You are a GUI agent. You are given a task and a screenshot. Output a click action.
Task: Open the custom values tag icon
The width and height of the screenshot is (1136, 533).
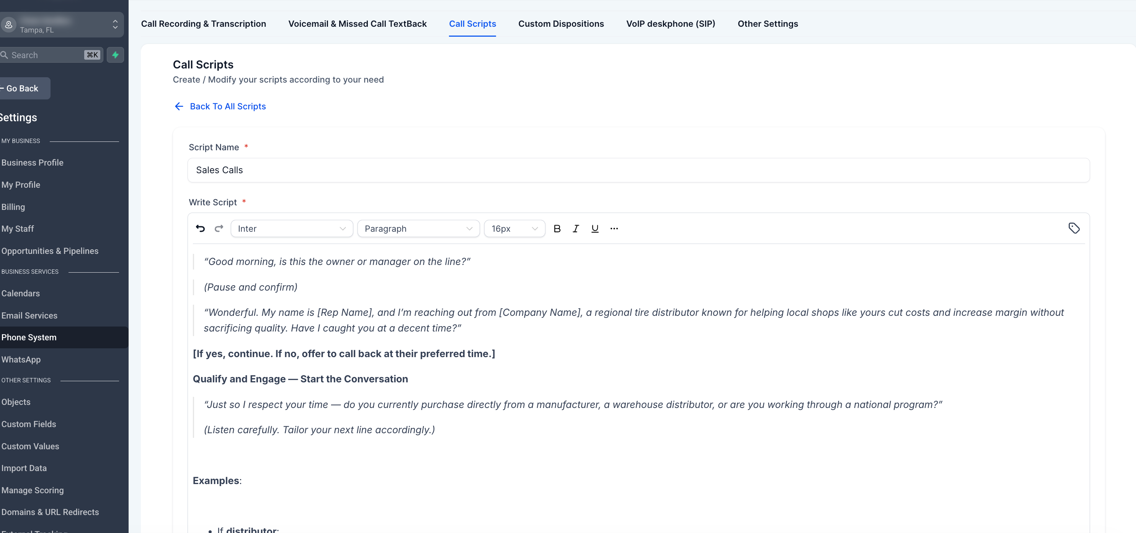click(x=1074, y=228)
